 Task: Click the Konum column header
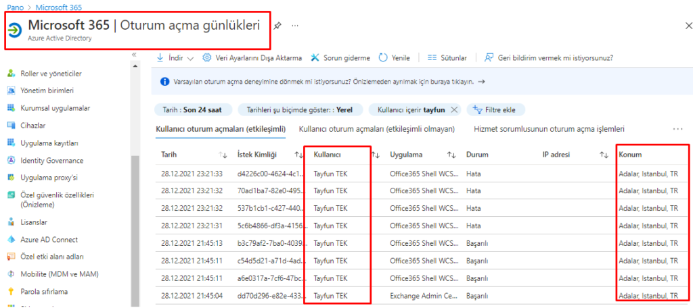tap(630, 155)
